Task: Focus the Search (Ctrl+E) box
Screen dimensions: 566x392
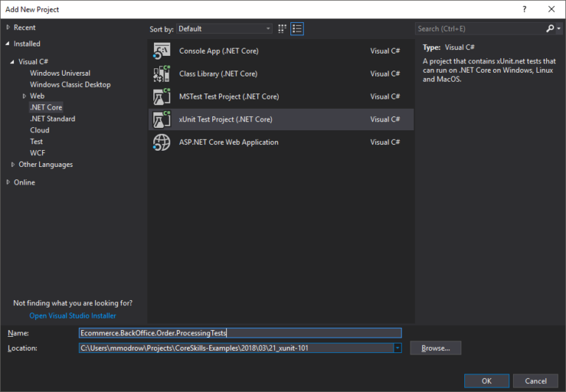Action: click(x=480, y=29)
